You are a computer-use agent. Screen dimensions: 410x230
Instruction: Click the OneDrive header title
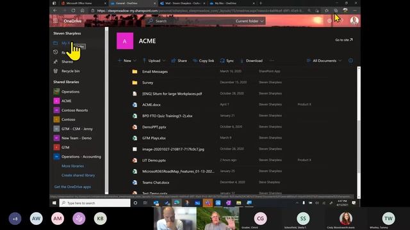pyautogui.click(x=72, y=21)
